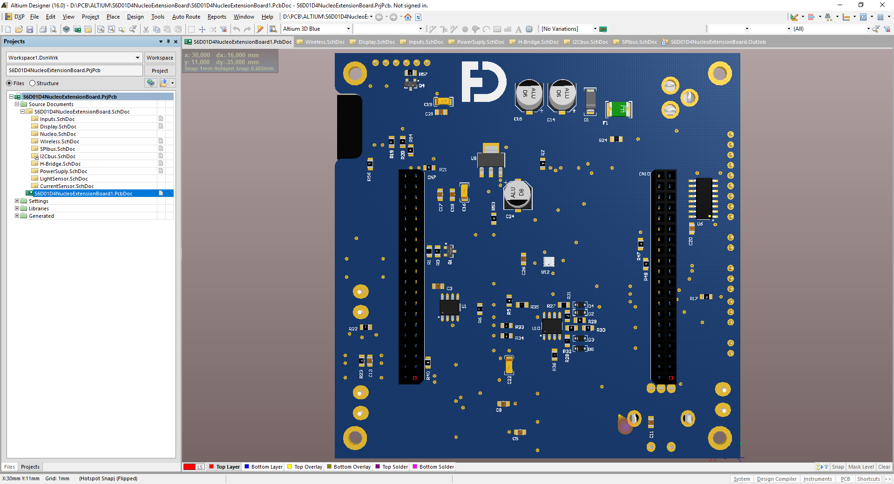This screenshot has height=484, width=894.
Task: Open Print Preview
Action: click(54, 29)
